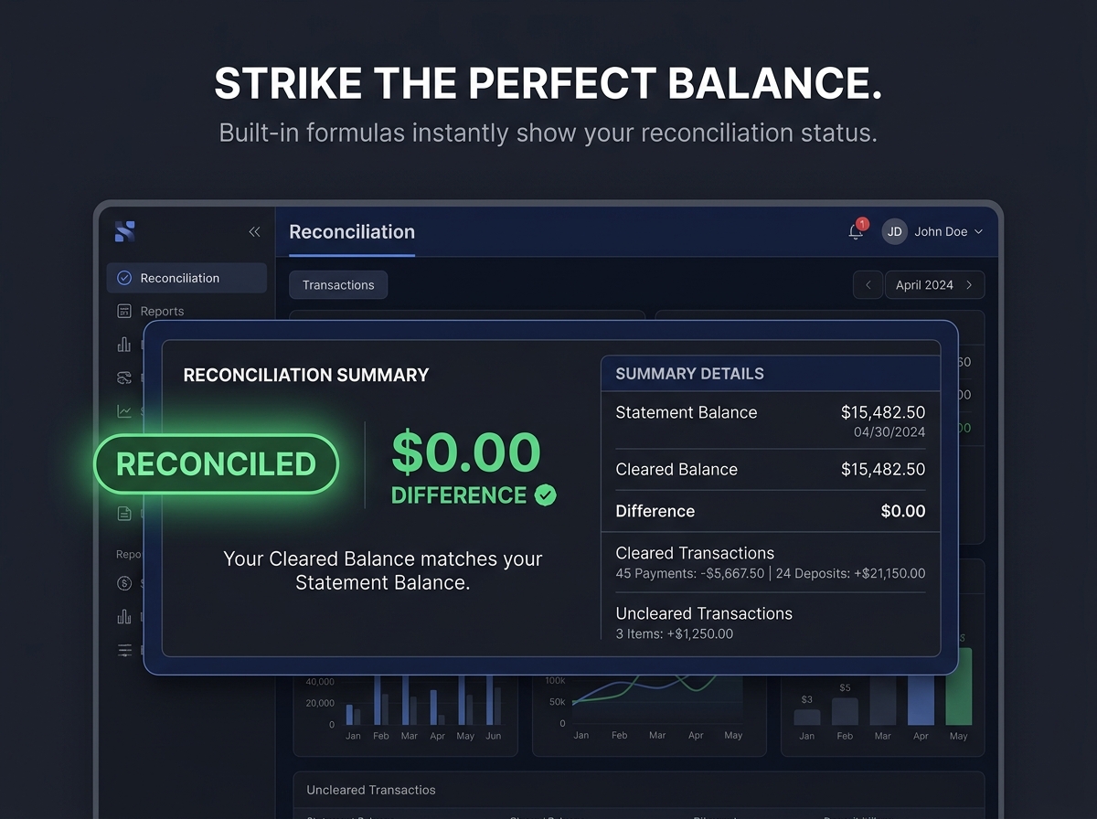Click the green RECONCILED status badge
This screenshot has height=819, width=1097.
coord(216,464)
